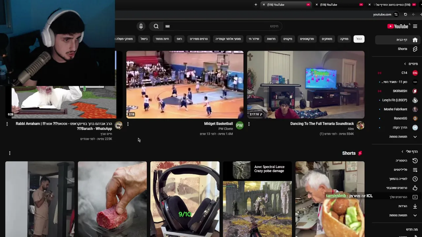Close the active (516) YouTube tab
This screenshot has height=237, width=422.
click(264, 5)
